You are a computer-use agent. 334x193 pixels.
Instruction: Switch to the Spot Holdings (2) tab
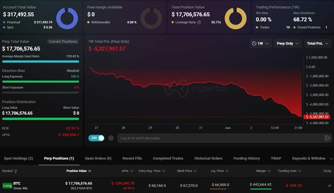19,158
